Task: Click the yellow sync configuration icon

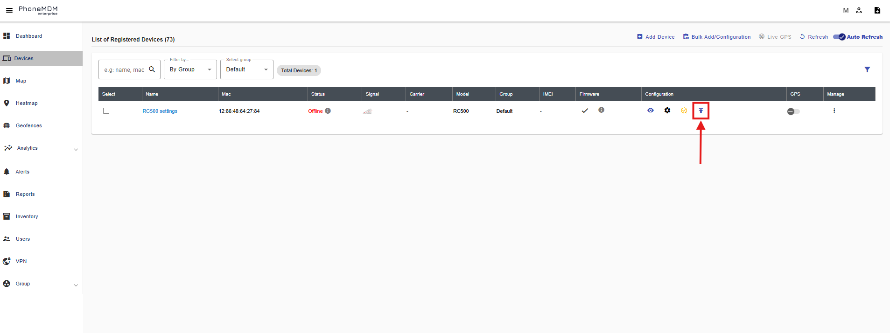Action: click(x=684, y=111)
